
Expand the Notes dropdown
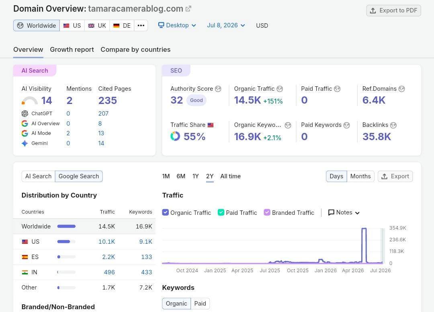click(344, 212)
